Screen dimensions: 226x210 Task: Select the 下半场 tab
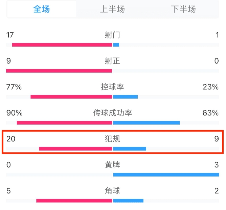(183, 9)
